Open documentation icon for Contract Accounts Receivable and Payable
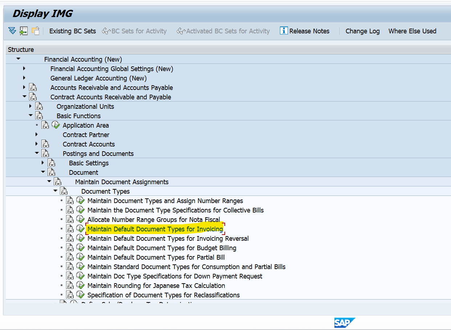 point(33,97)
